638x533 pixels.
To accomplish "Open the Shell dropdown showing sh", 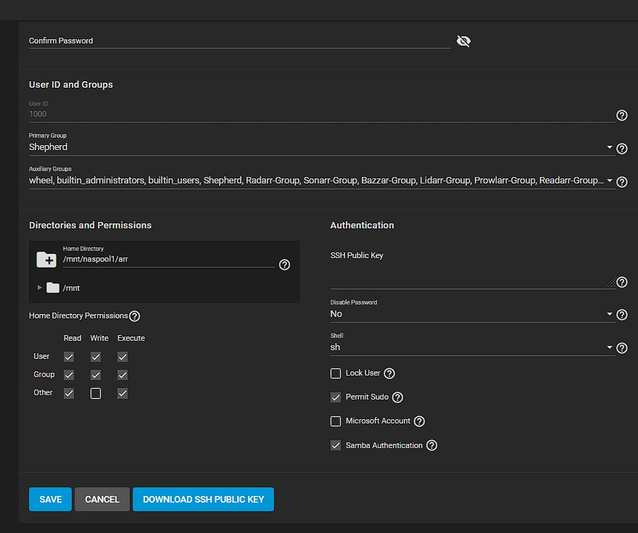I will [471, 347].
